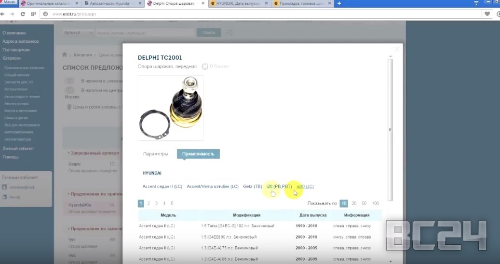Viewport: 500px width, 264px height.
Task: Go to page 3 of applicability list
Action: point(156,203)
